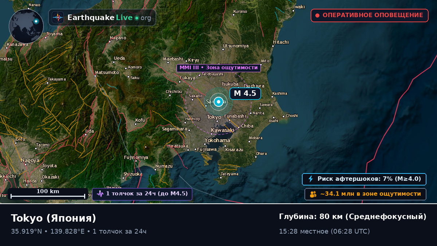The image size is (437, 246).
Task: Select the Numazu city label
Action: pyautogui.click(x=164, y=166)
